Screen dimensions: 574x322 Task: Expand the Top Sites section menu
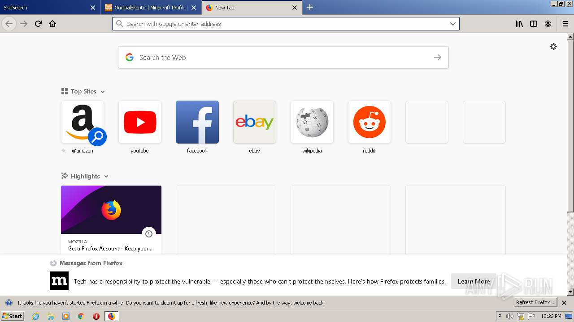point(103,92)
